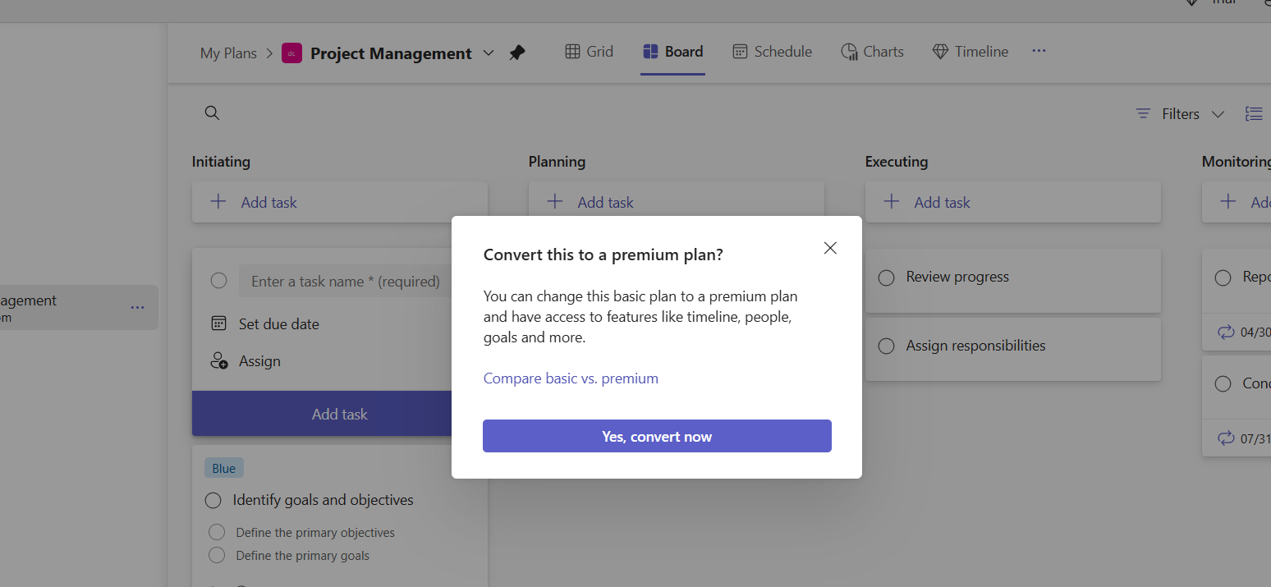The width and height of the screenshot is (1271, 587).
Task: Click the Executing column heading
Action: point(897,162)
